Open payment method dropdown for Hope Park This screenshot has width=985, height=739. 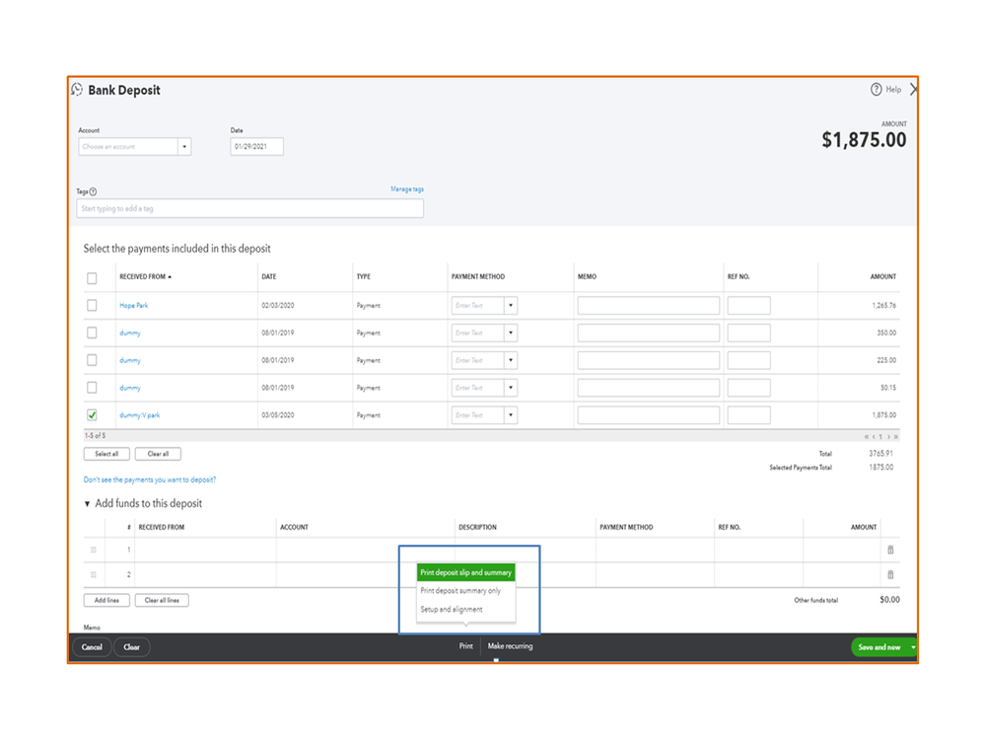(x=511, y=306)
